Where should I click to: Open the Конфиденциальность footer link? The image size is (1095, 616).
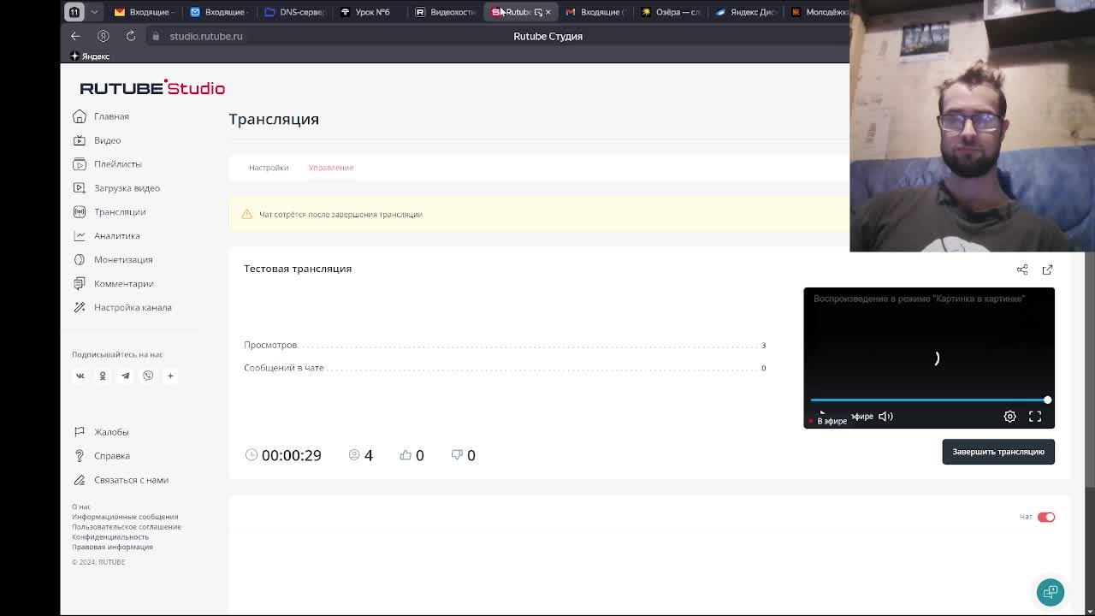point(110,537)
